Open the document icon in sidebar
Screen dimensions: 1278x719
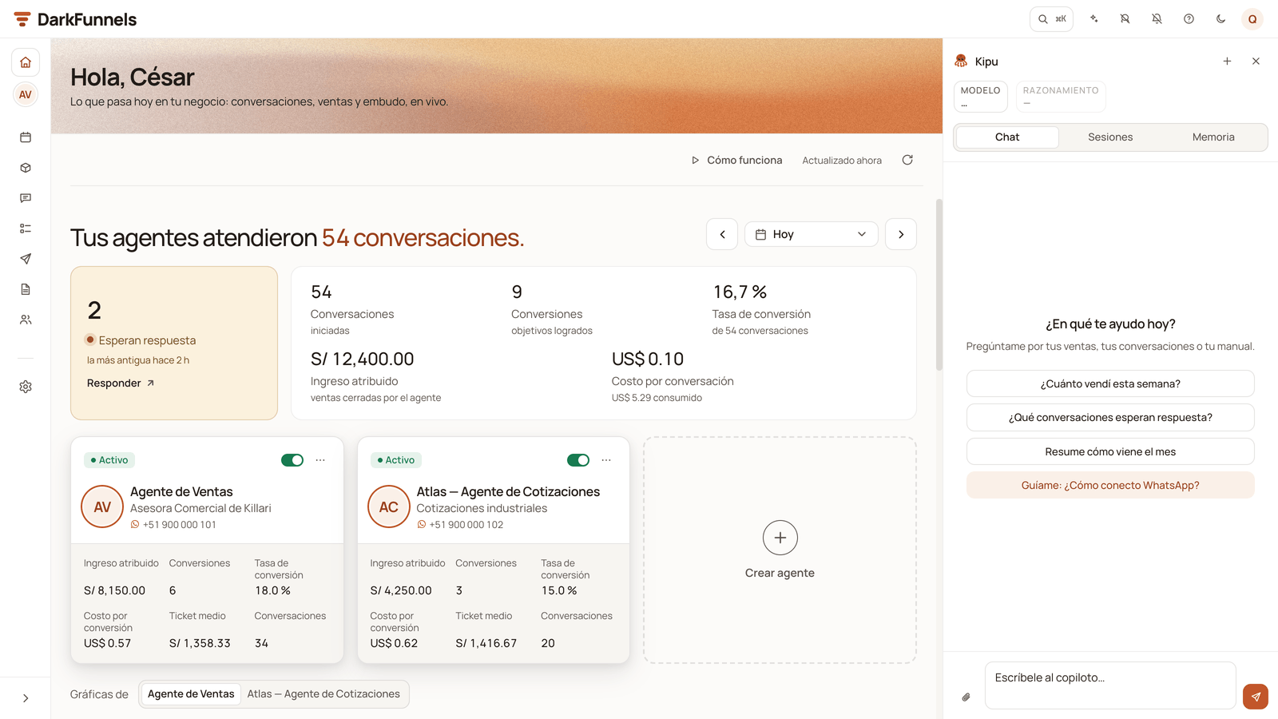(26, 289)
